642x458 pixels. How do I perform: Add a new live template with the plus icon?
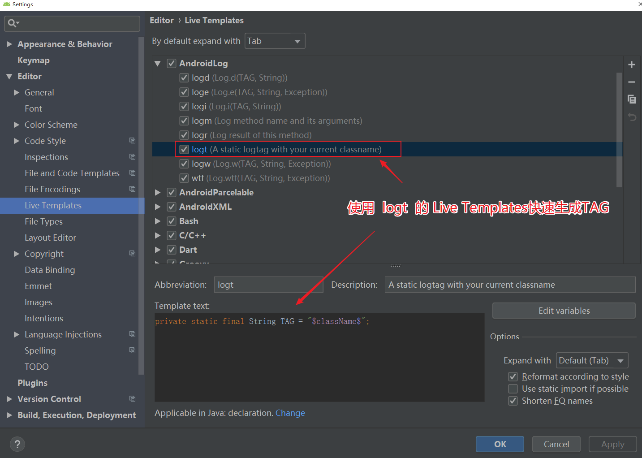632,64
